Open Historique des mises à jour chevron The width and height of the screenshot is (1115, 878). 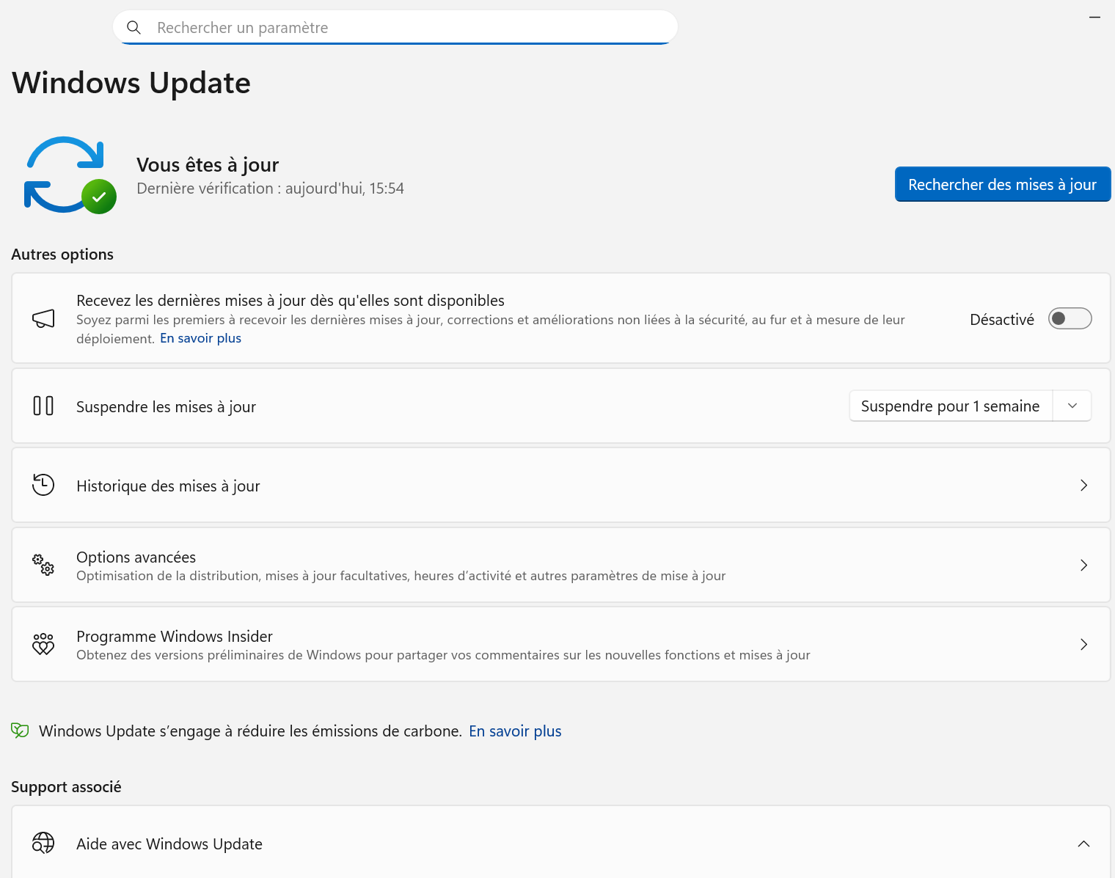(x=1083, y=485)
